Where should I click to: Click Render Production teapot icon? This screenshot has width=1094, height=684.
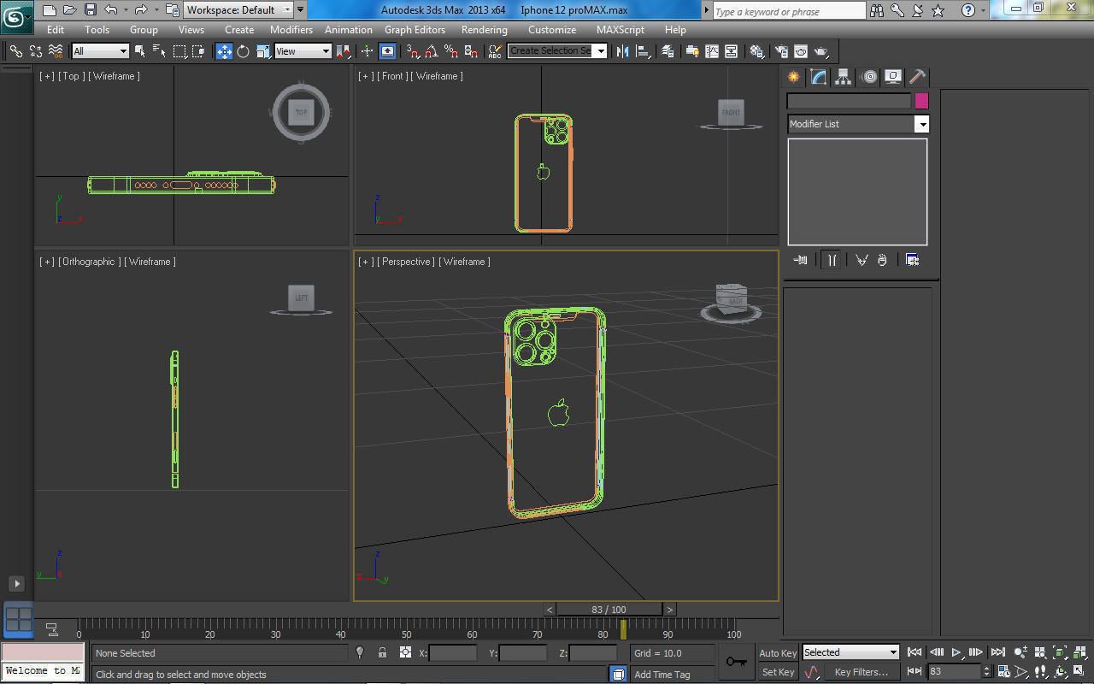[822, 51]
